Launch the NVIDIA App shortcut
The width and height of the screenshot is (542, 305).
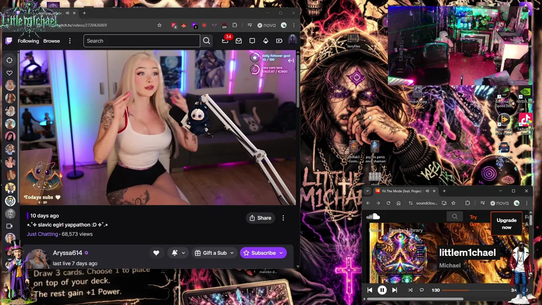525,95
